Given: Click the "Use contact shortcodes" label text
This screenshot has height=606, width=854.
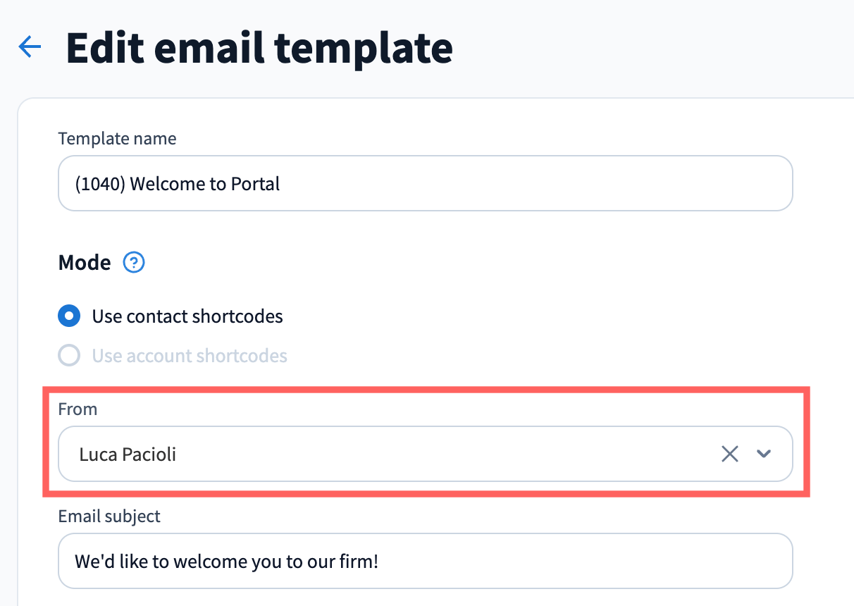Looking at the screenshot, I should pos(187,316).
